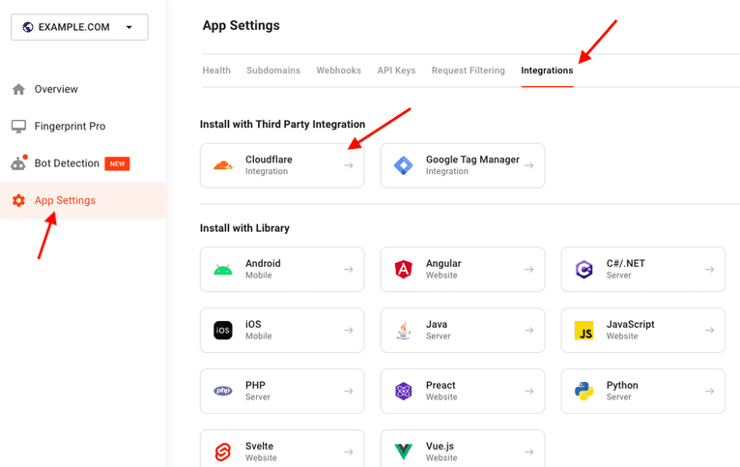Switch to the API Keys tab

(x=396, y=71)
